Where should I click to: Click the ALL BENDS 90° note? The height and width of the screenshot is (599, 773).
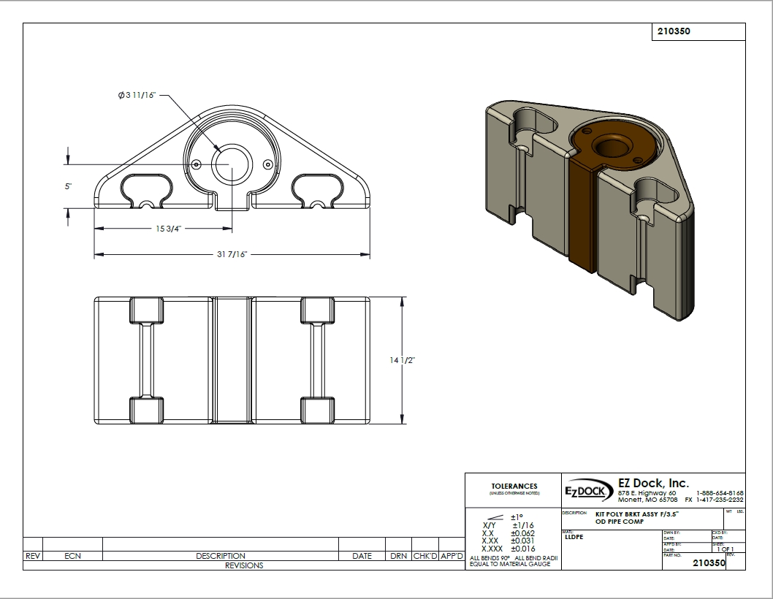click(x=490, y=558)
